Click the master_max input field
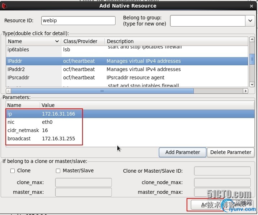 coord(83,192)
